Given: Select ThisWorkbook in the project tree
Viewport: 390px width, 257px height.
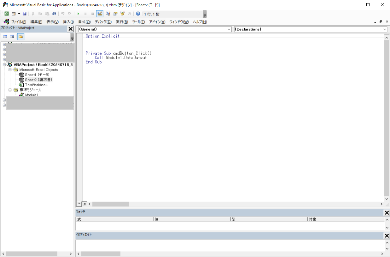Looking at the screenshot, I should [36, 85].
